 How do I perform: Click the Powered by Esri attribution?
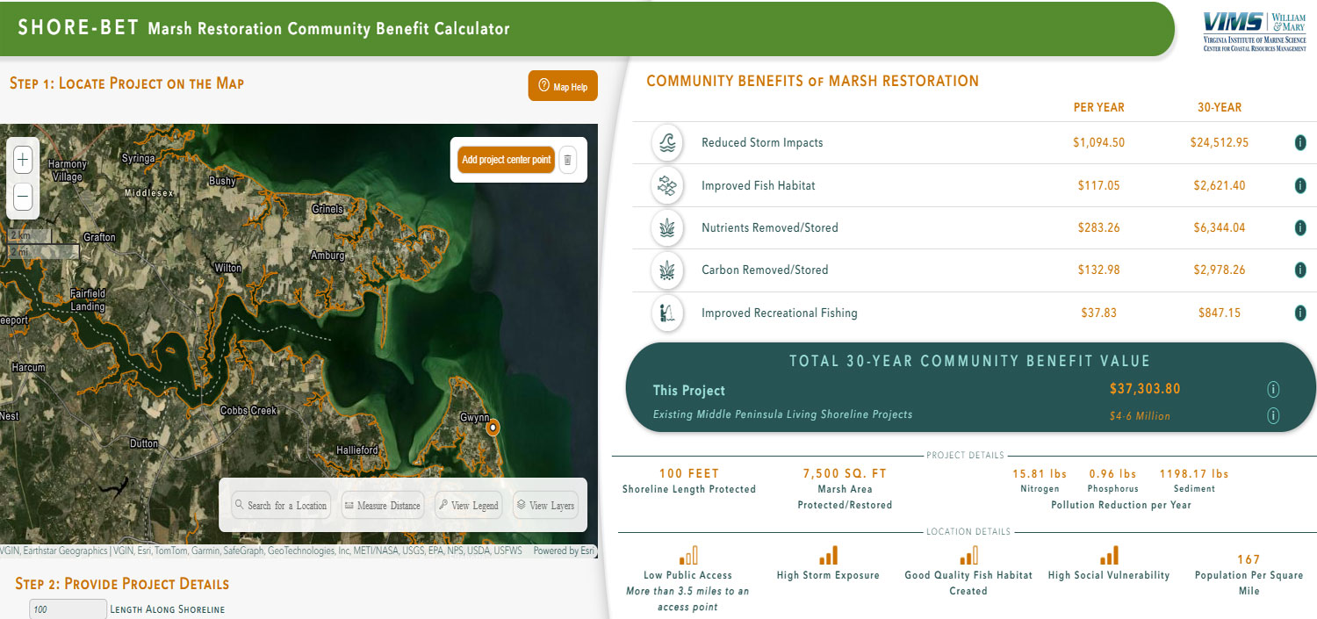(x=564, y=551)
